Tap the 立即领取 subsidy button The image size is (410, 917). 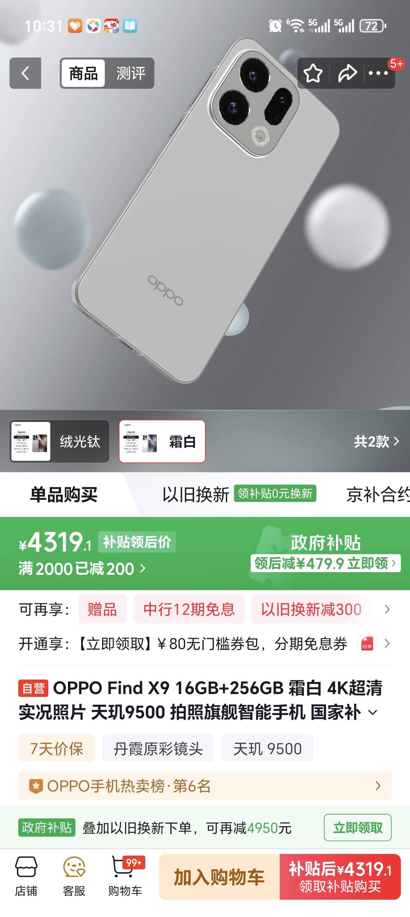pos(358,828)
